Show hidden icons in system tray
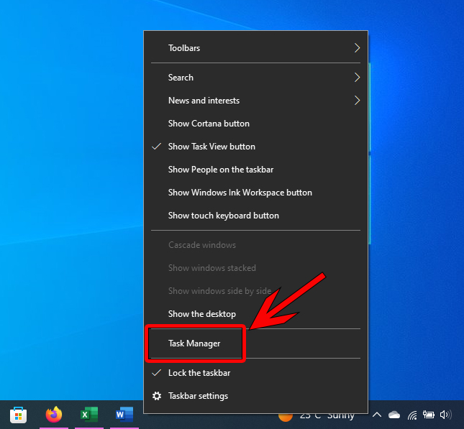Image resolution: width=464 pixels, height=429 pixels. point(377,415)
